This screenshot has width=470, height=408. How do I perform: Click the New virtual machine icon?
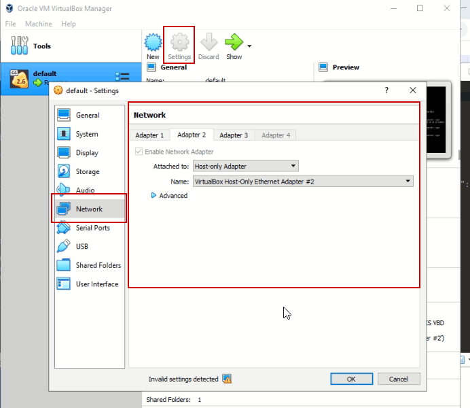click(153, 42)
